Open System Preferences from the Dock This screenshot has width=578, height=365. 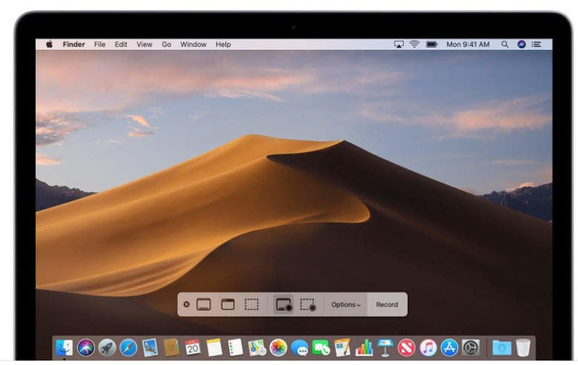click(471, 348)
